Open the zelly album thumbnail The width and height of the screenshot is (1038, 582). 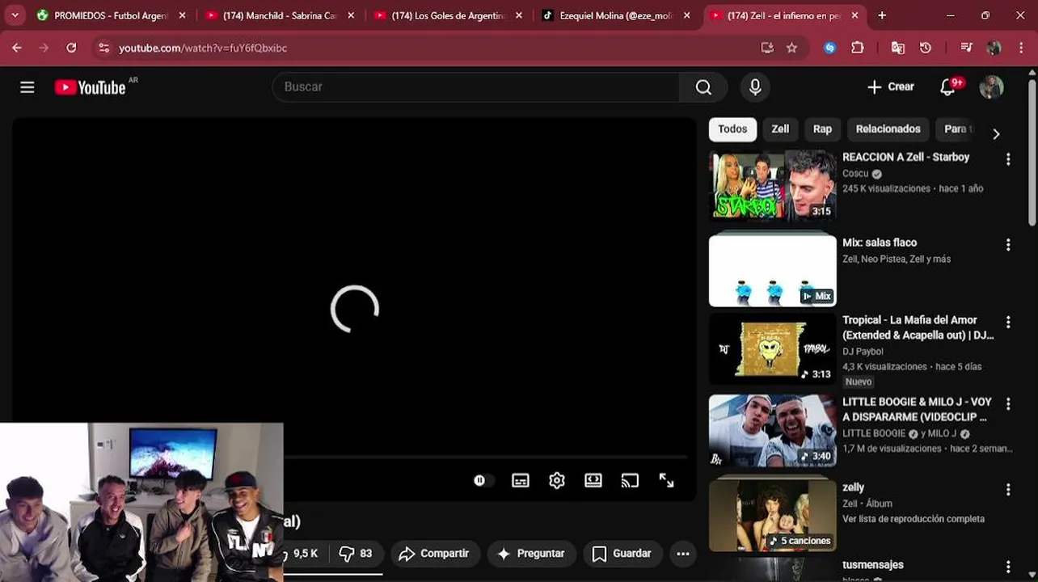pyautogui.click(x=772, y=515)
